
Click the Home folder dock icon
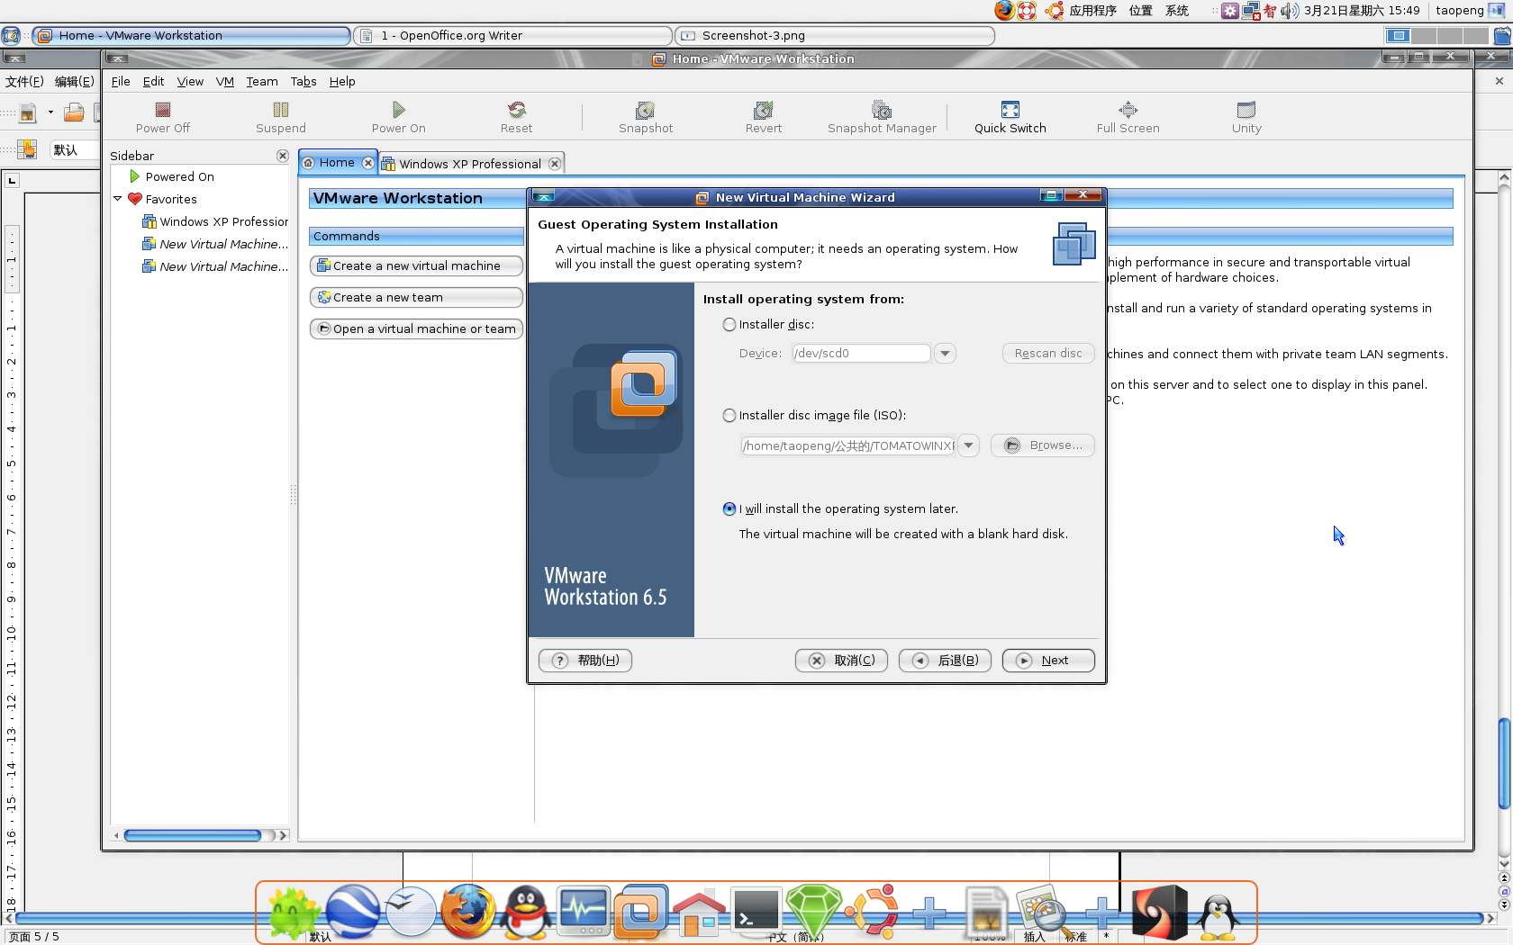click(x=699, y=912)
